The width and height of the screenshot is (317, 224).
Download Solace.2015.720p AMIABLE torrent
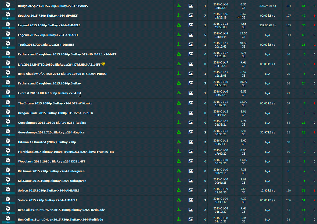coord(179,200)
